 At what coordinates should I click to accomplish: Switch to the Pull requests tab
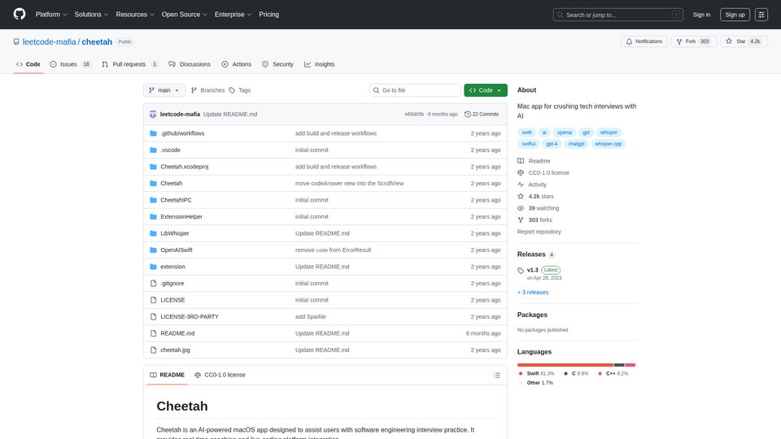(129, 64)
